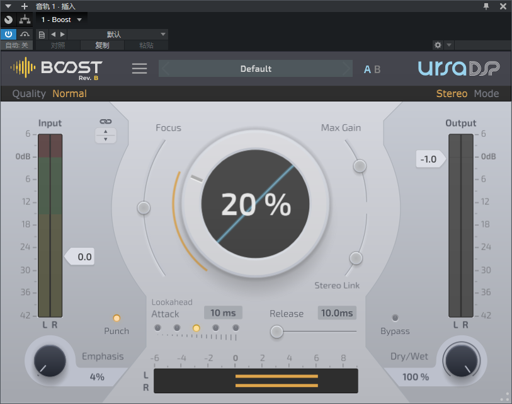Click the 对照 compare button
Image resolution: width=512 pixels, height=404 pixels.
58,45
